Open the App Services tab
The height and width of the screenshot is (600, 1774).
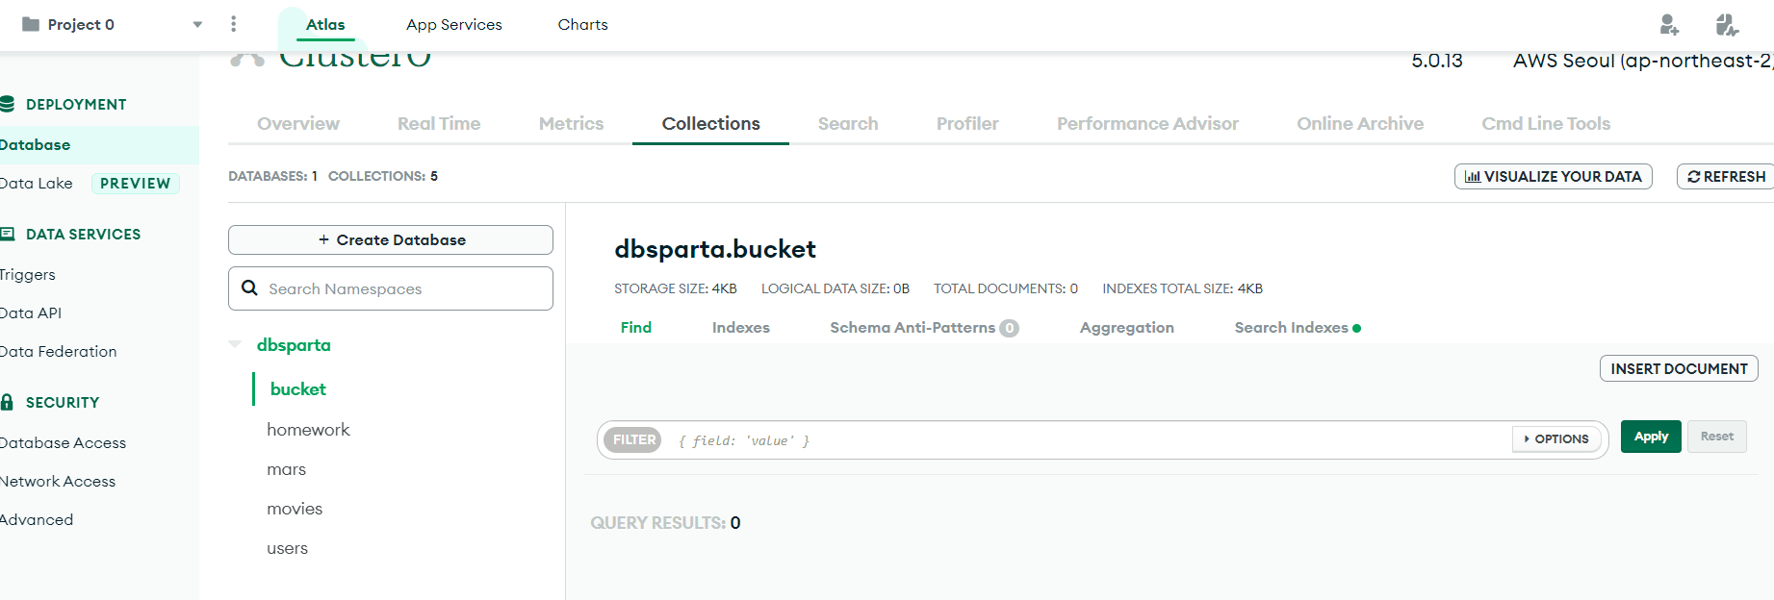click(454, 25)
